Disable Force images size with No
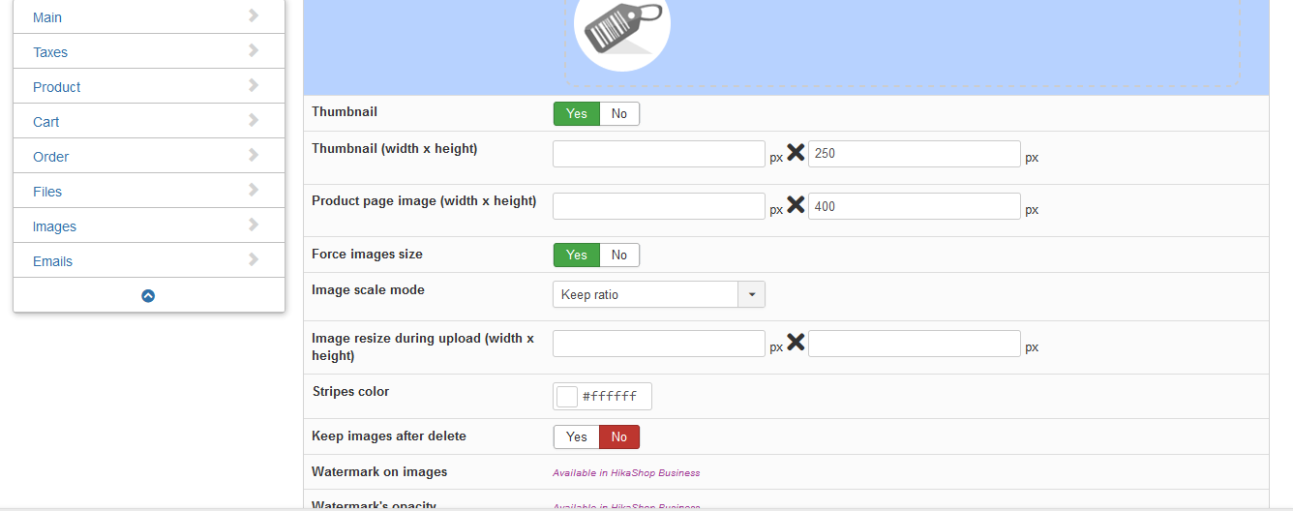The height and width of the screenshot is (511, 1293). 619,255
